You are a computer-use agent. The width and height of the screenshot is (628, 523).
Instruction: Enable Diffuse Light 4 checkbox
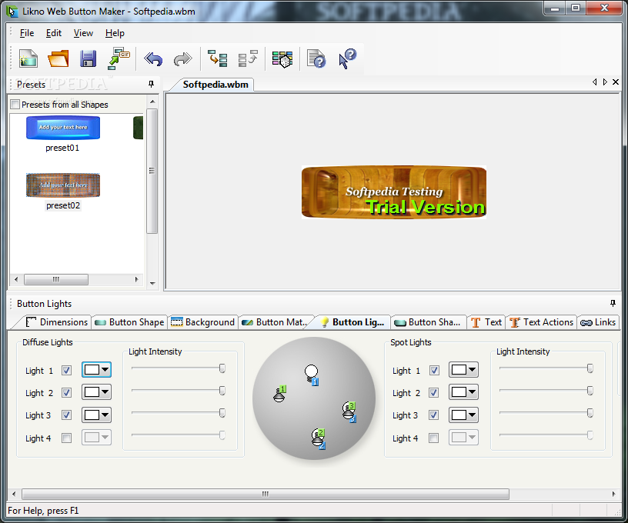(66, 438)
